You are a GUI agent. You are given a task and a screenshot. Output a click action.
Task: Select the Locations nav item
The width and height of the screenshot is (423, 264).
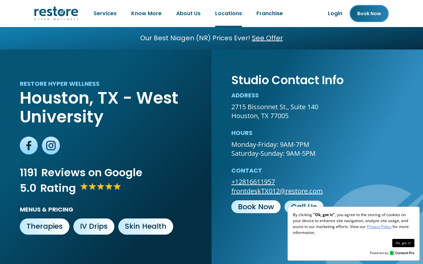point(228,14)
